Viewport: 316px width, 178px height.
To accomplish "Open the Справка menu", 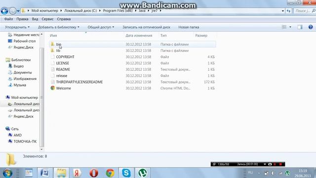I will 64,19.
